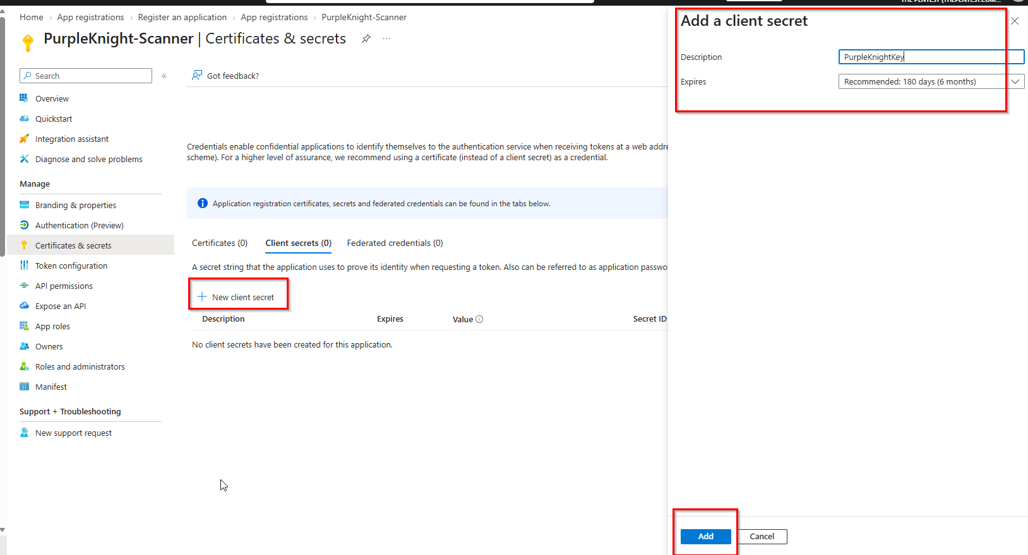Click the Certificates & secrets key icon in sidebar
Image resolution: width=1028 pixels, height=555 pixels.
(x=24, y=245)
